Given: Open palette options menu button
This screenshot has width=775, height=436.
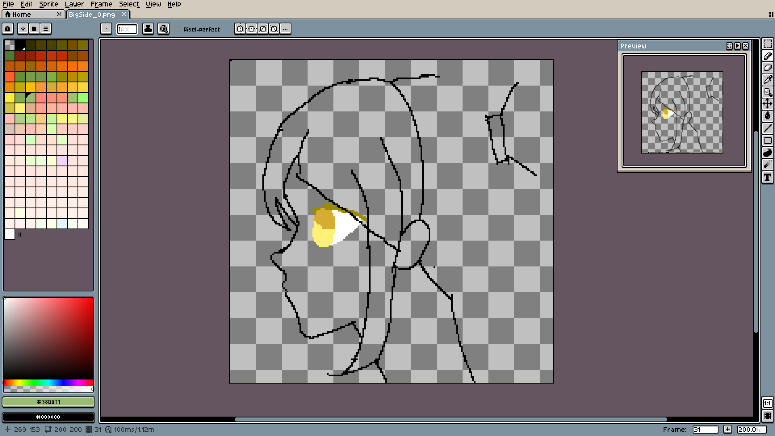Looking at the screenshot, I should click(46, 29).
